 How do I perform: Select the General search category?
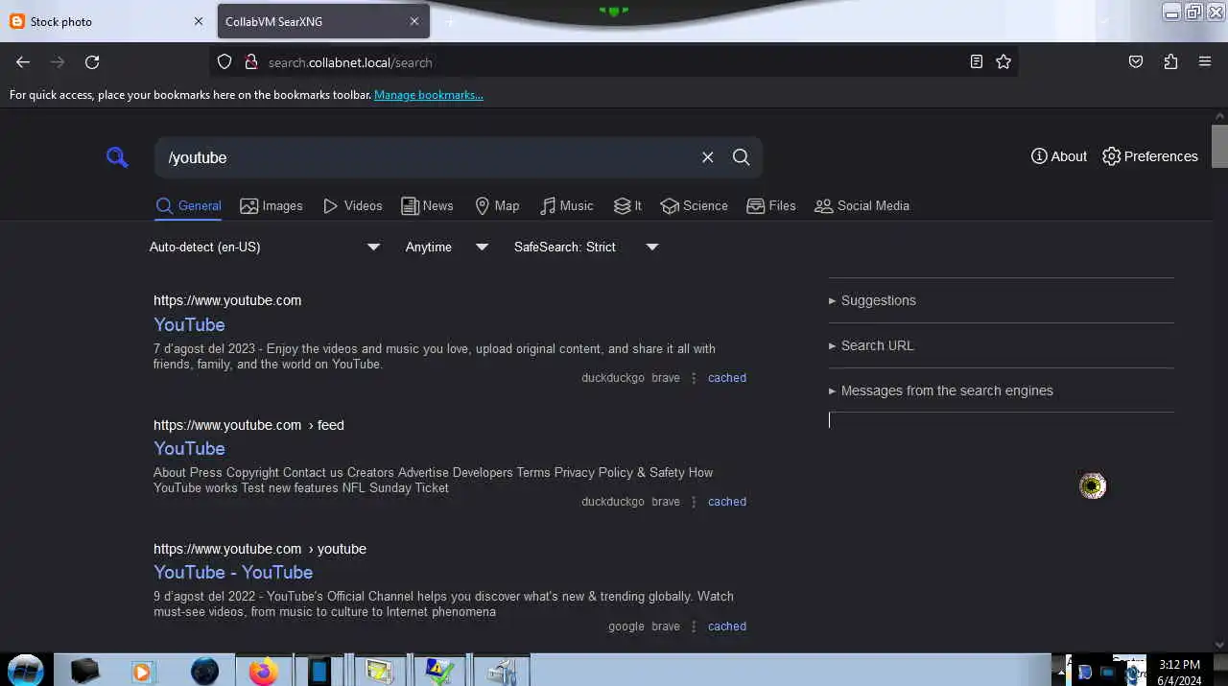tap(189, 205)
